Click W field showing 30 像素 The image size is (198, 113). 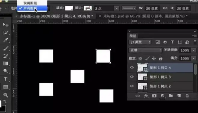click(x=152, y=8)
